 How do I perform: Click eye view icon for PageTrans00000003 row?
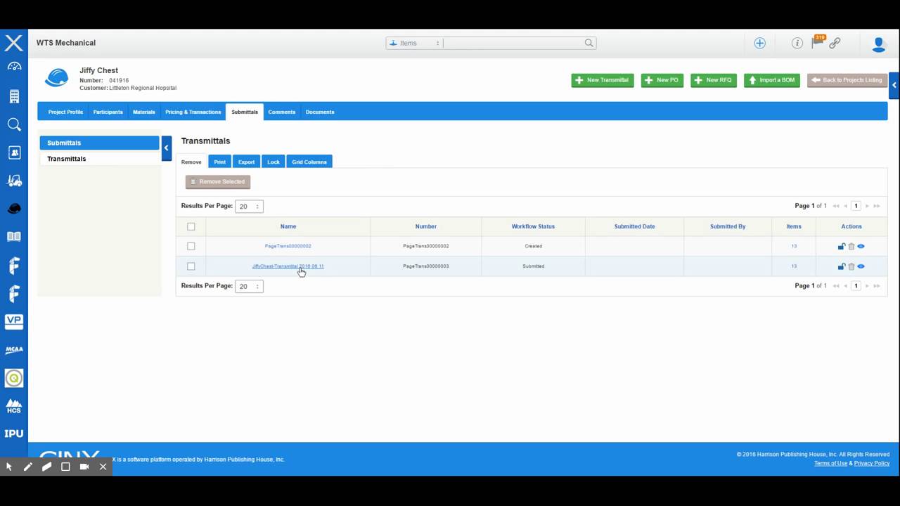(861, 266)
